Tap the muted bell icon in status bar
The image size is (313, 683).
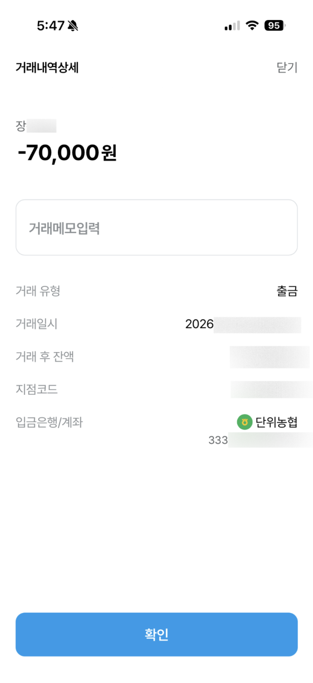point(73,26)
